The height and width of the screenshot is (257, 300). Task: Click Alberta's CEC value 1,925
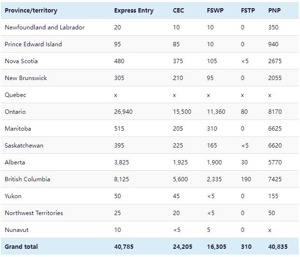pos(181,162)
